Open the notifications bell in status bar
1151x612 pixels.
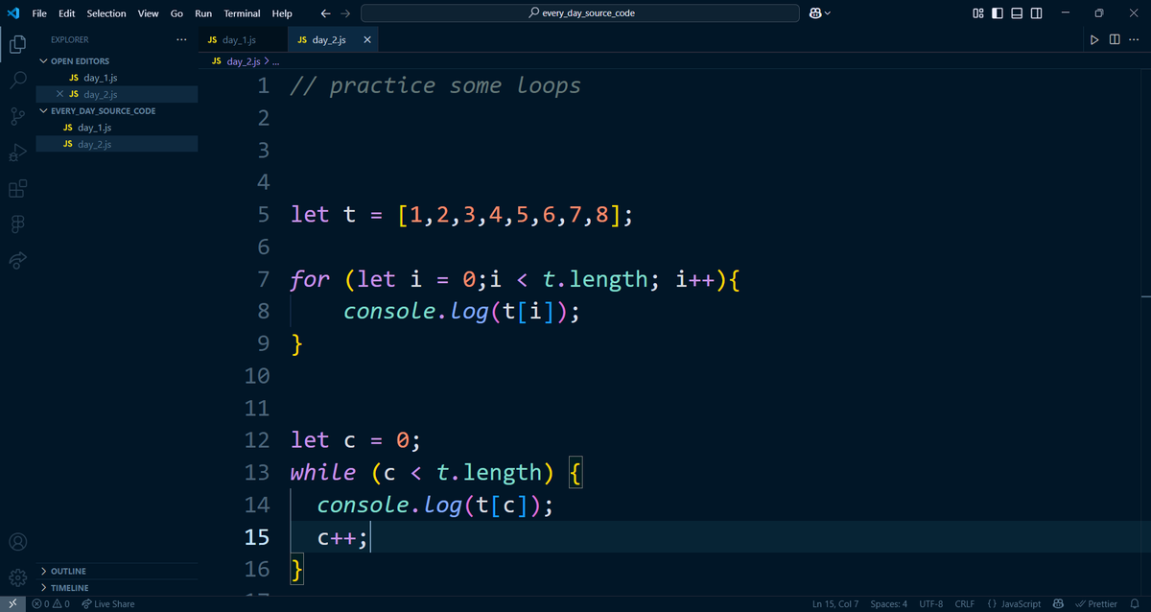[1134, 603]
